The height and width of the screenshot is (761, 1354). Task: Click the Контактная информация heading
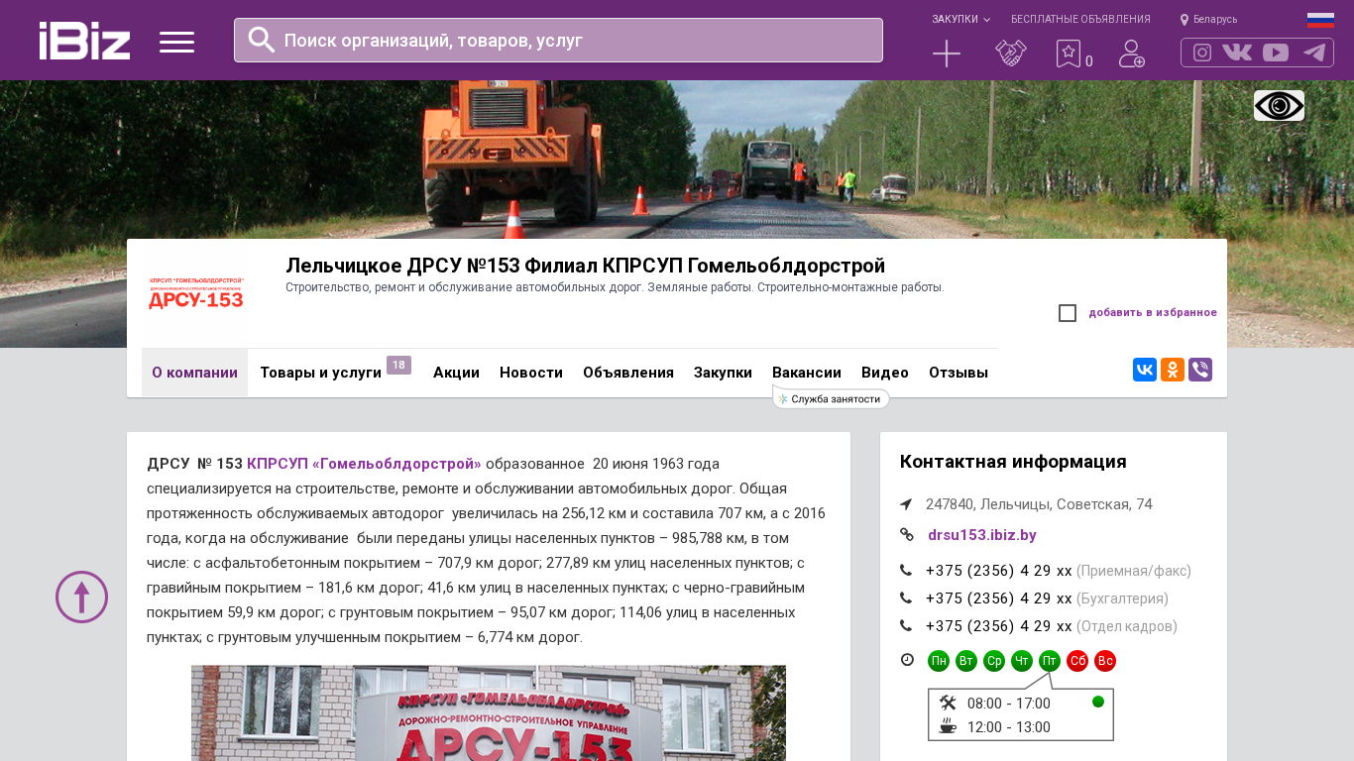pos(1013,462)
